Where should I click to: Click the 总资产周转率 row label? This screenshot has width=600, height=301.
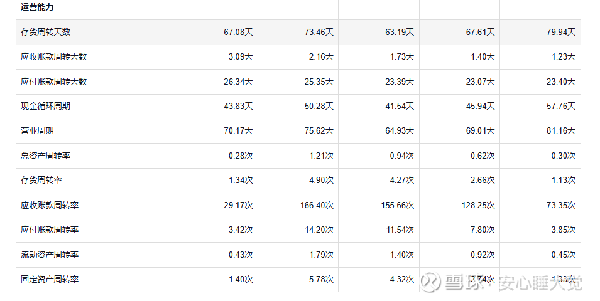[45, 156]
